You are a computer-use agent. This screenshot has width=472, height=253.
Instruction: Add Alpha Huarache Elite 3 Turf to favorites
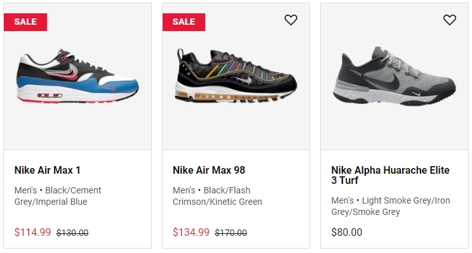(449, 20)
